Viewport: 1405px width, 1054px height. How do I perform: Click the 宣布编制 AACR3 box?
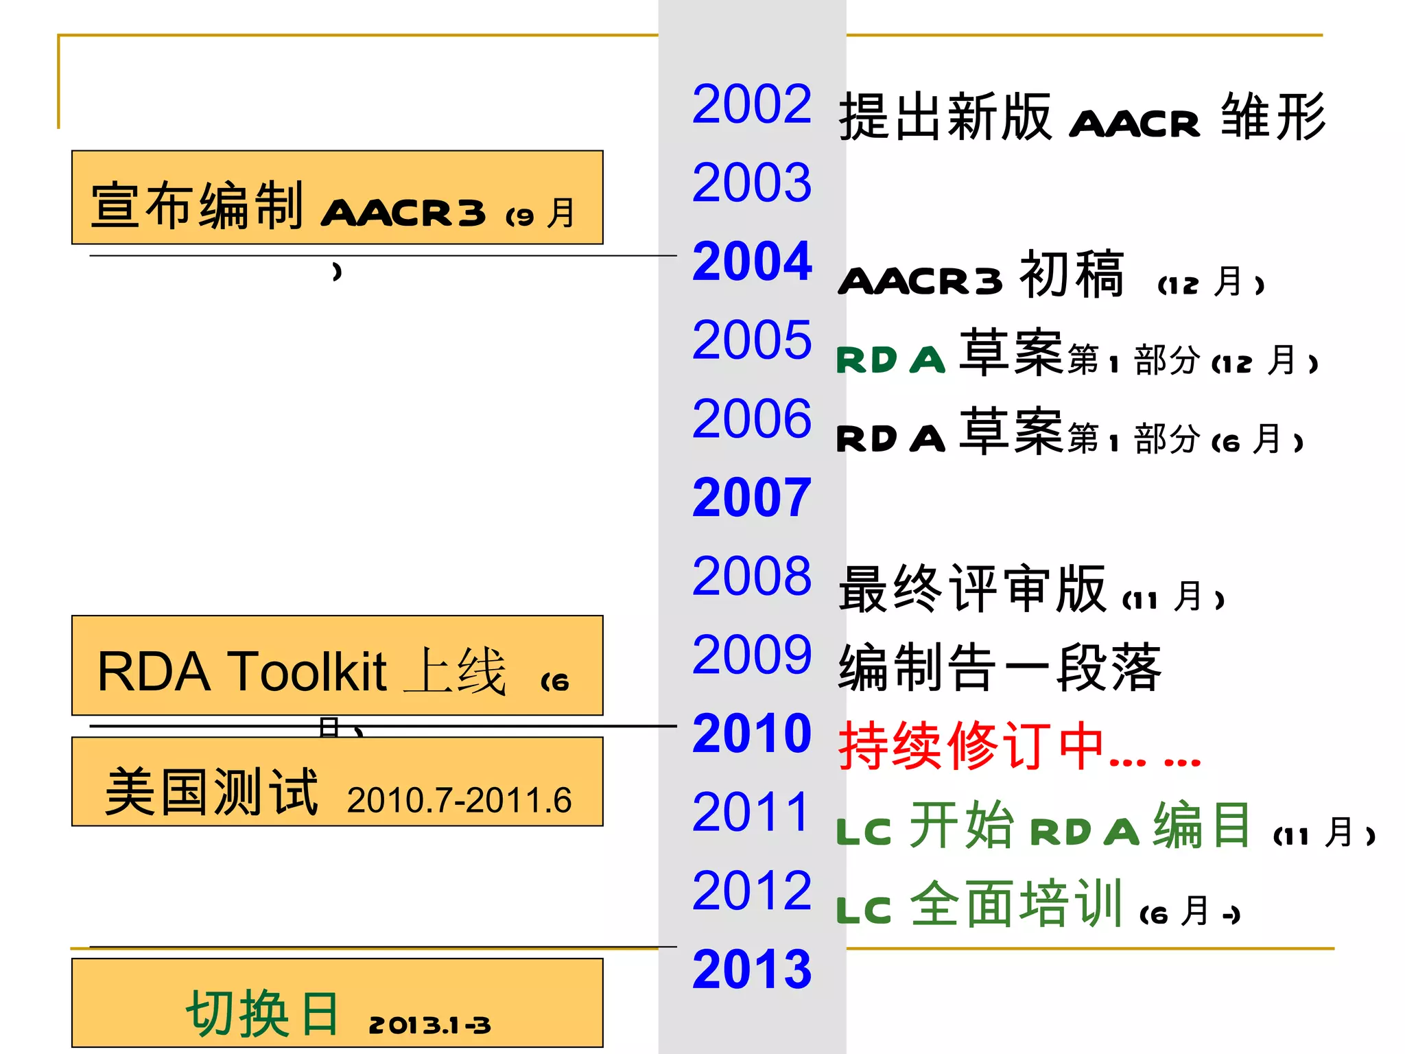338,198
